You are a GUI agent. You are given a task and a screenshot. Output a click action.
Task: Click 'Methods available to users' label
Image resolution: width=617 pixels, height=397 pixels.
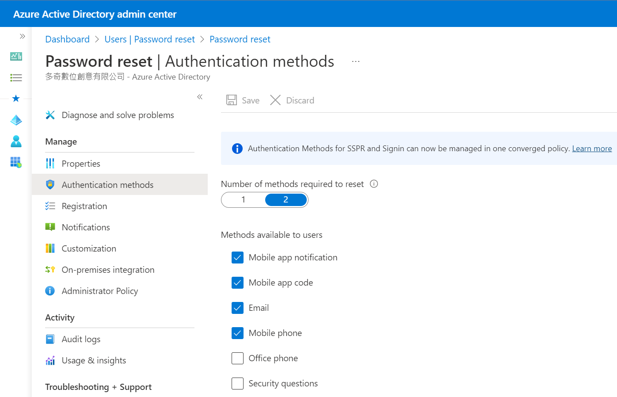(x=271, y=235)
